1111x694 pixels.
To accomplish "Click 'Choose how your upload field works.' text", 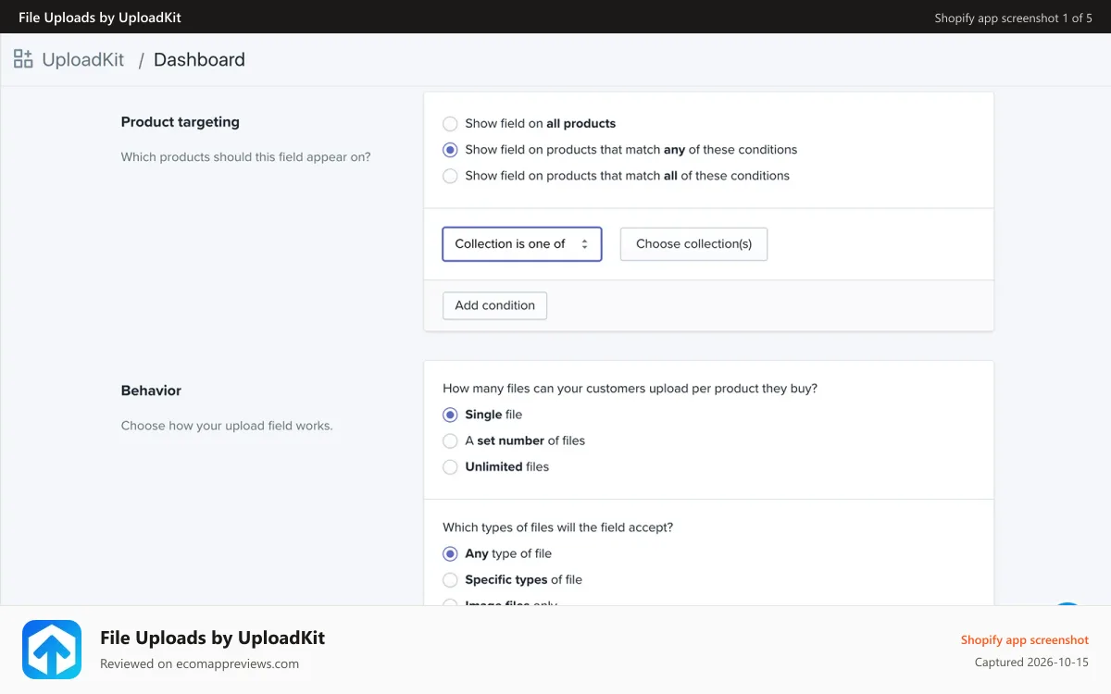I will click(227, 426).
